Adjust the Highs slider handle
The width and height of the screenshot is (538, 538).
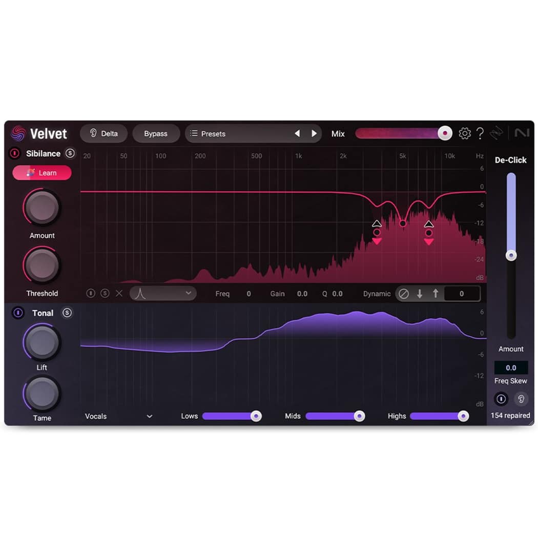click(463, 416)
